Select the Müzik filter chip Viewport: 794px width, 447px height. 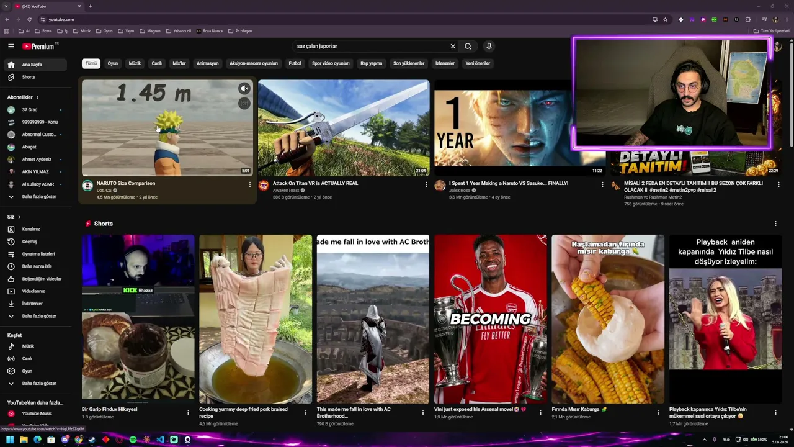pyautogui.click(x=135, y=63)
